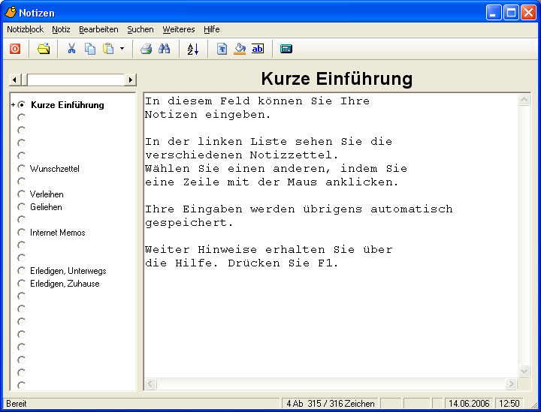This screenshot has height=412, width=541.
Task: Select the Erledigen, Zuhause radio button
Action: 22,284
